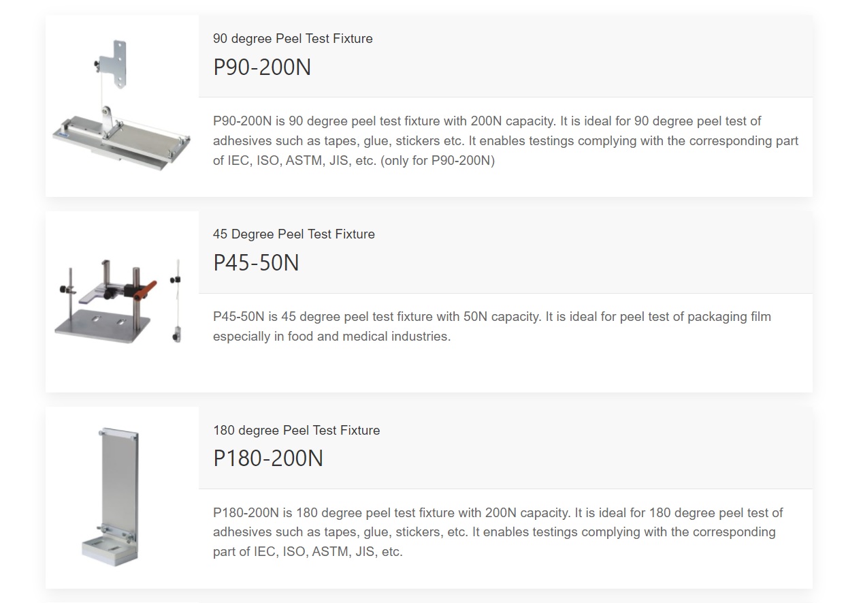Click the P180-200N description paragraph
The width and height of the screenshot is (846, 603).
tap(498, 532)
